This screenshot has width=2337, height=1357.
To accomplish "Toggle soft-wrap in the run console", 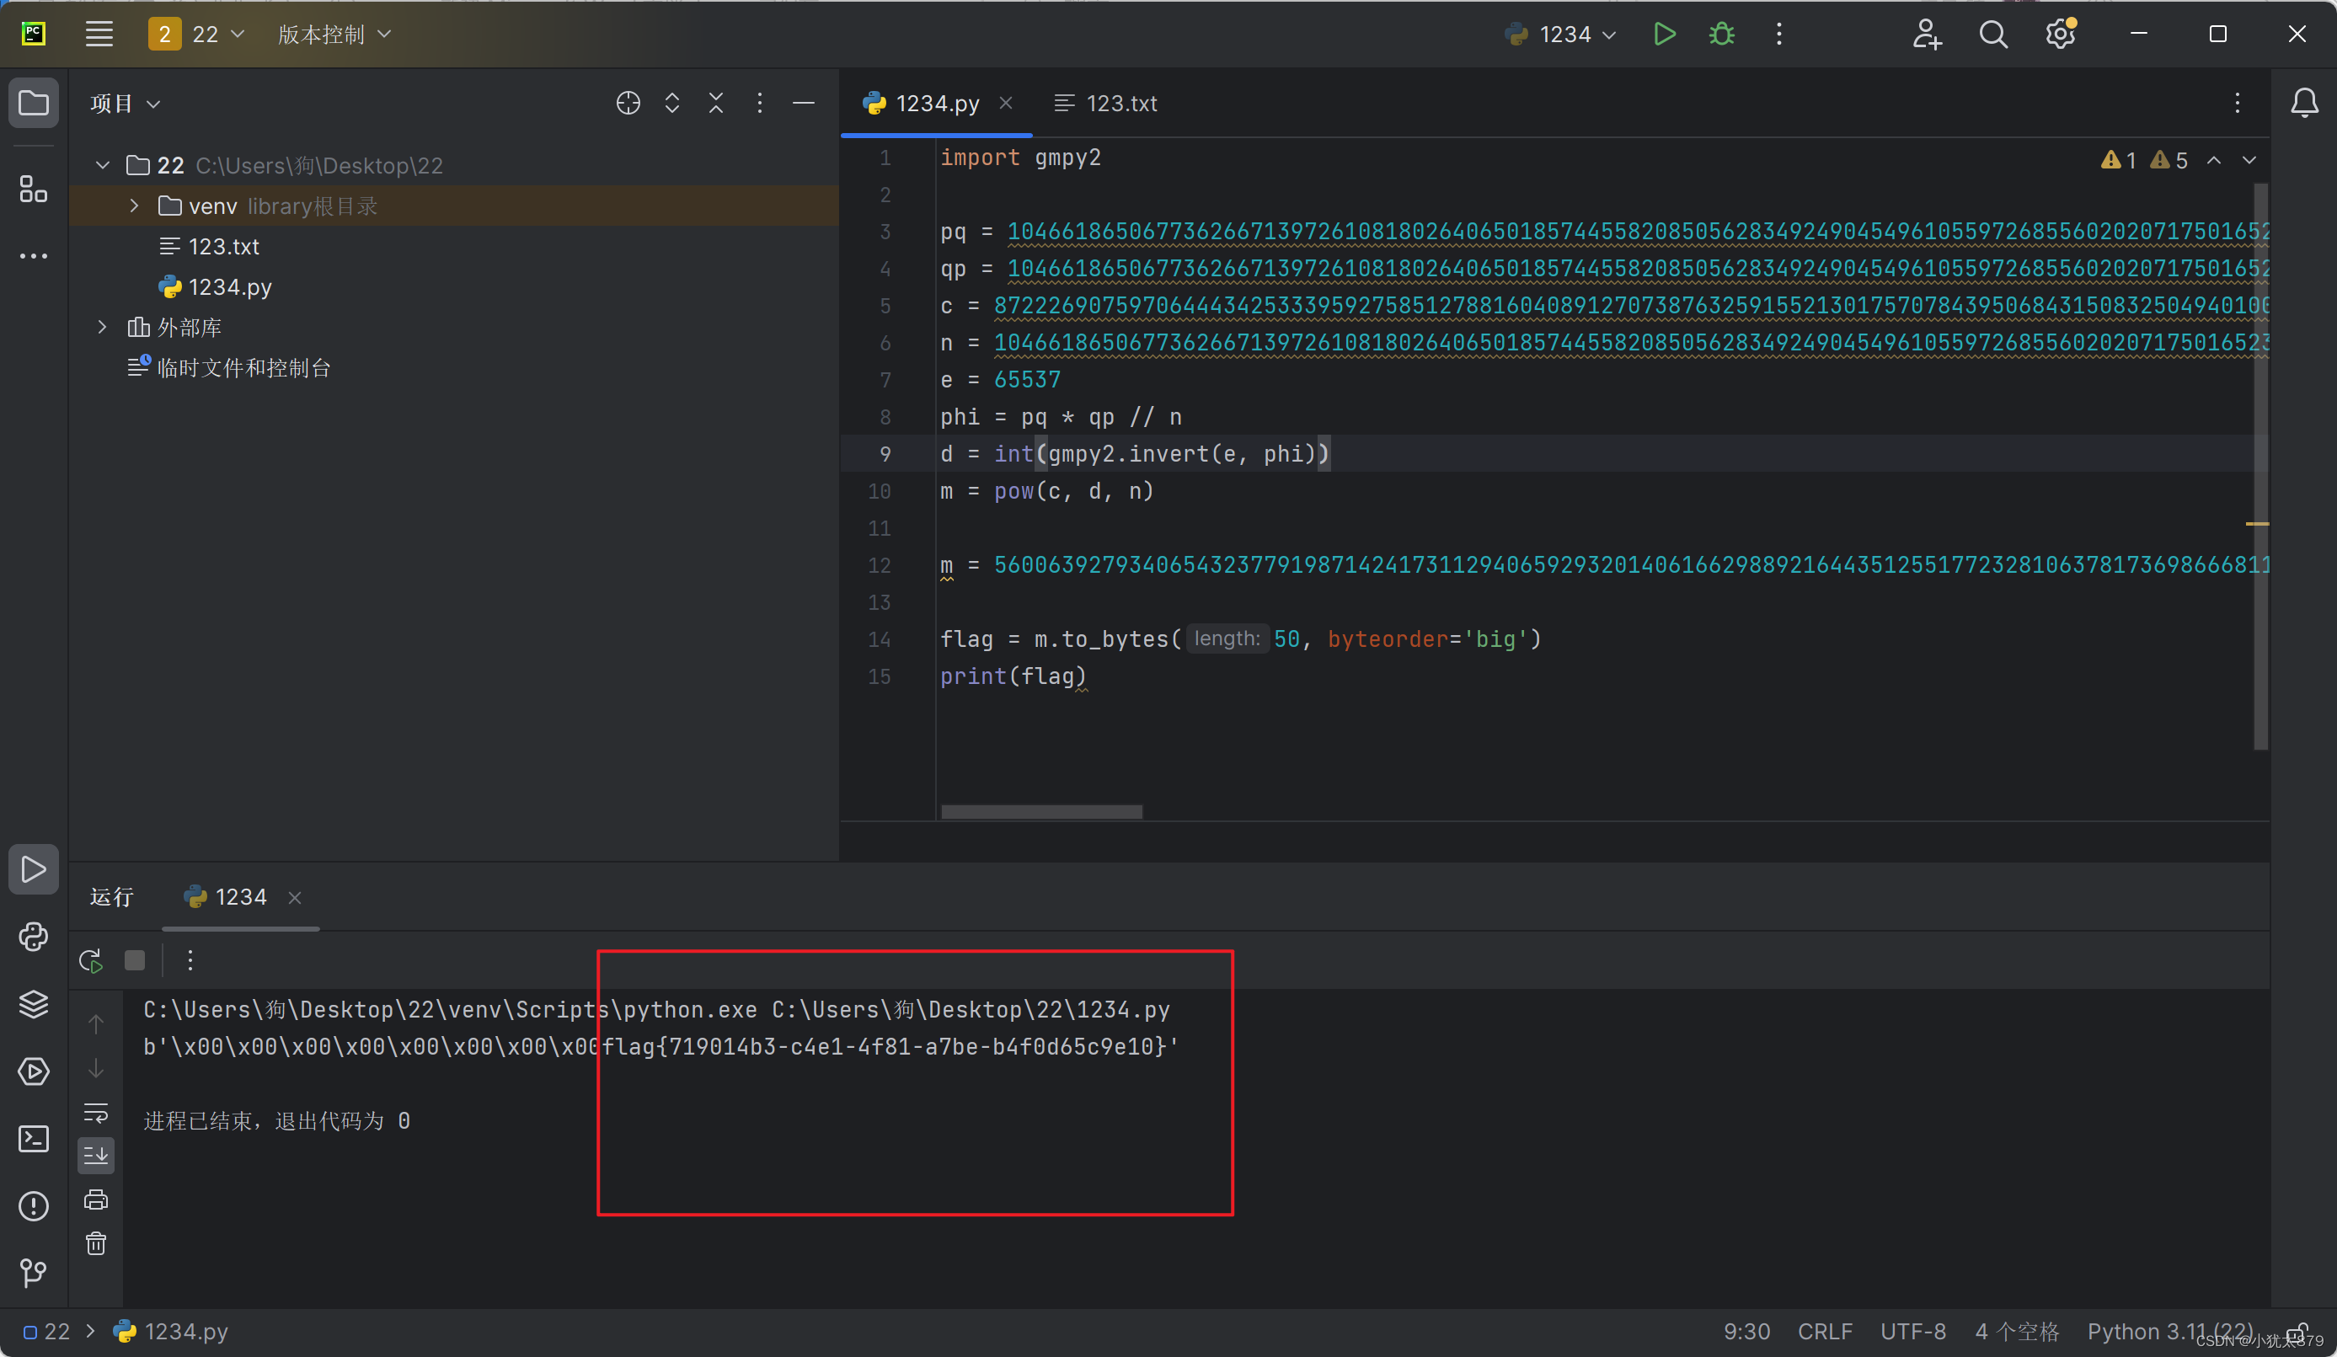I will 95,1111.
